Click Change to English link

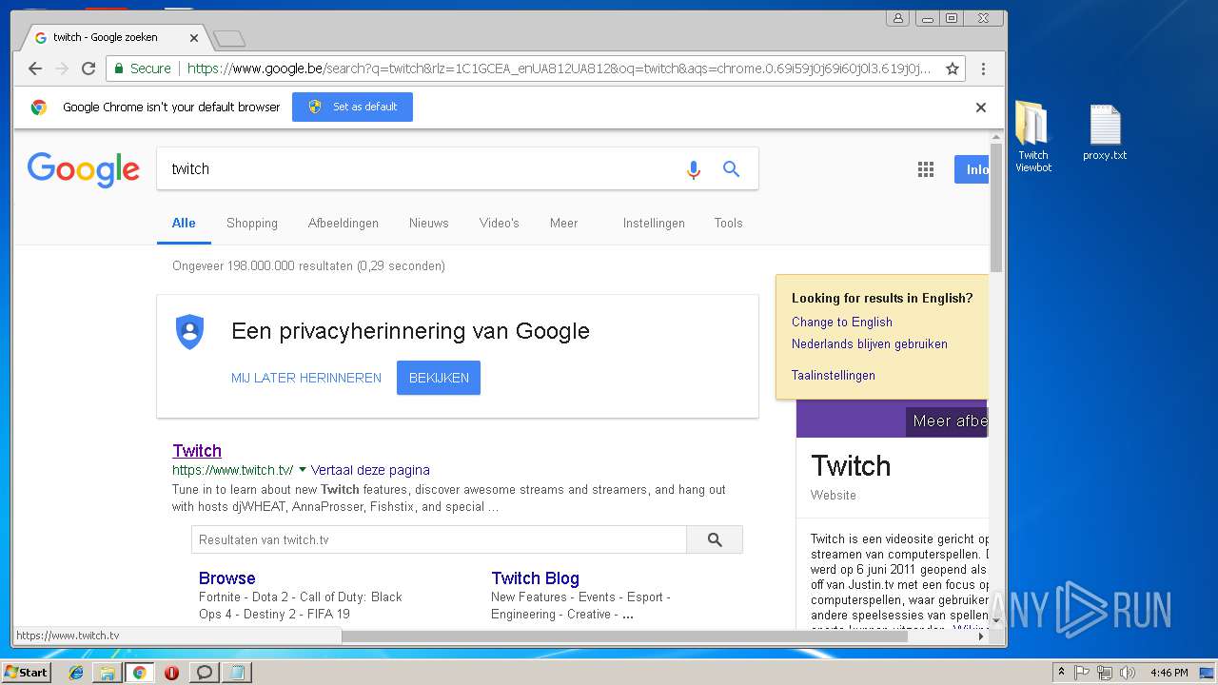click(x=842, y=322)
